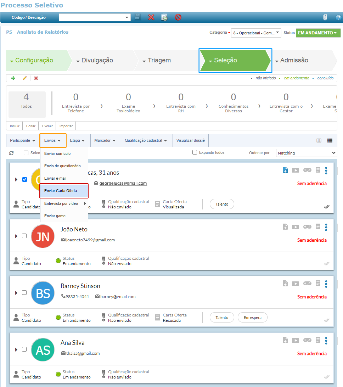Expand Ana Silva's candidate details arrow

16,350
